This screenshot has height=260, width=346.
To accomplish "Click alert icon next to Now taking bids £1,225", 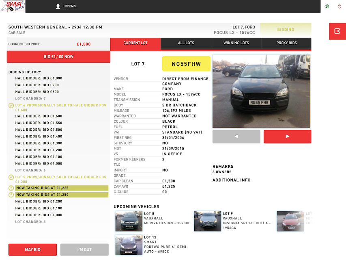I will pos(11,188).
